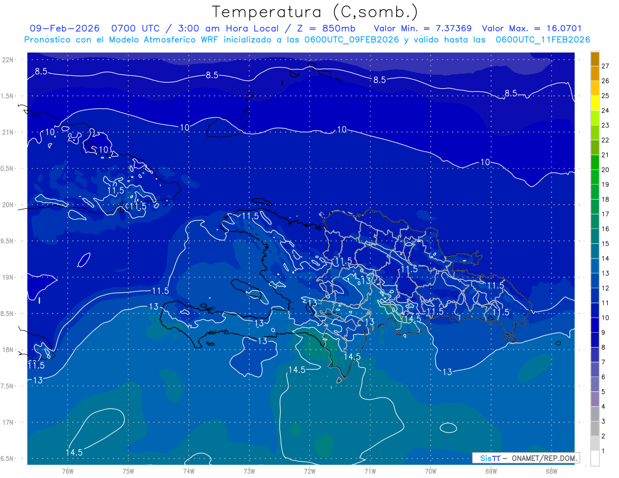This screenshot has width=619, height=478.
Task: Click the '7.5N' latitude axis label
Action: (8, 386)
